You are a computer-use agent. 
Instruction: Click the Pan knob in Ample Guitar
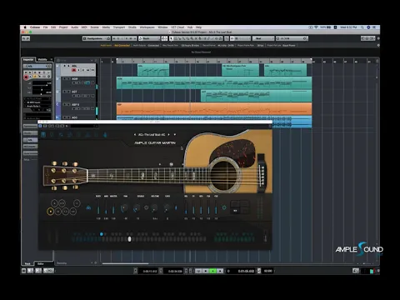[124, 207]
